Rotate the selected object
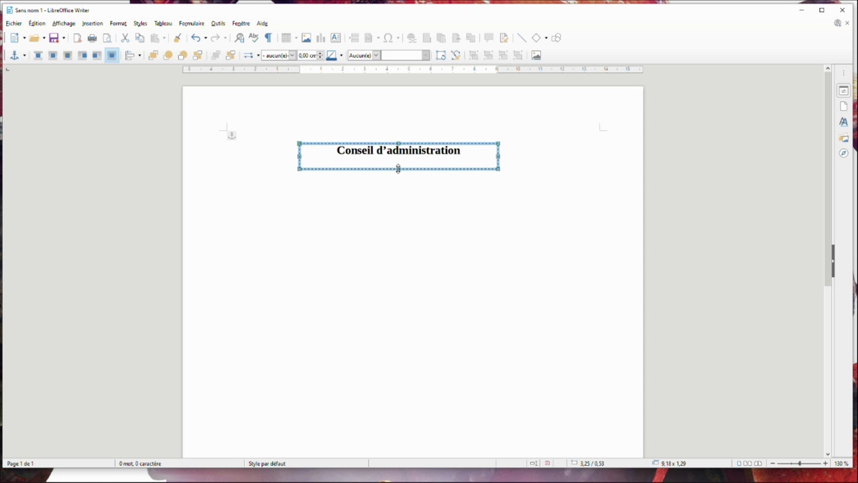 (x=440, y=56)
